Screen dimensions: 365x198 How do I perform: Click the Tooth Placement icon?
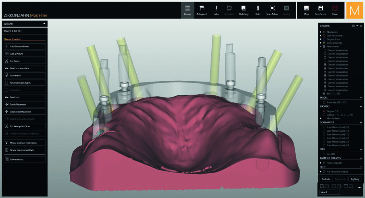point(6,104)
